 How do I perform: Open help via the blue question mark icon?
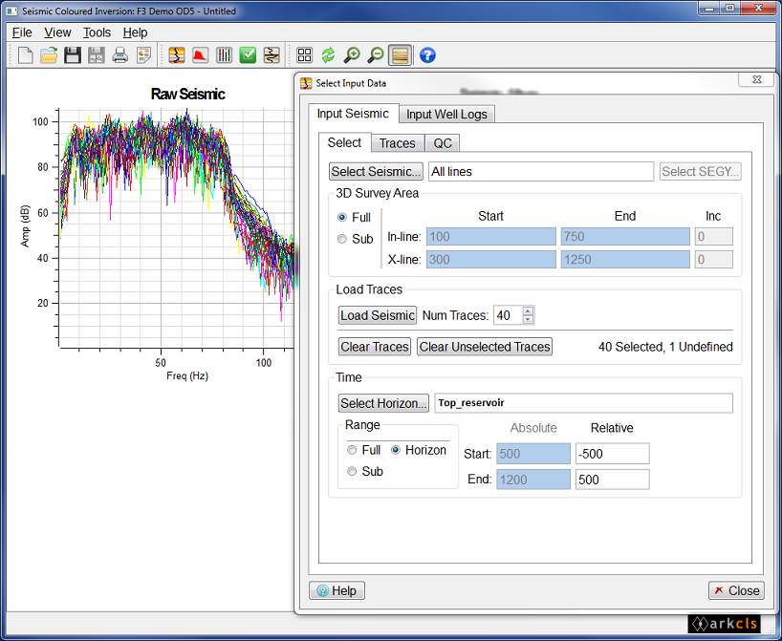pos(427,54)
